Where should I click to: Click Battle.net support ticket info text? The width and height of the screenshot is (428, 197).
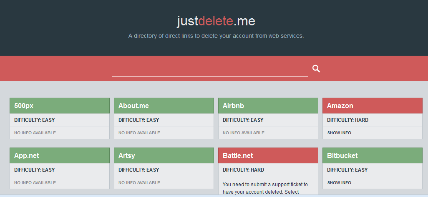point(265,187)
